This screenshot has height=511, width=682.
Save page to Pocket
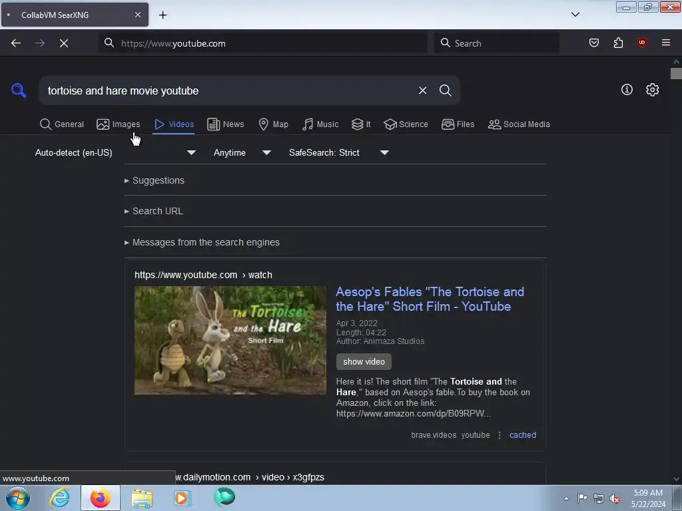coord(593,43)
